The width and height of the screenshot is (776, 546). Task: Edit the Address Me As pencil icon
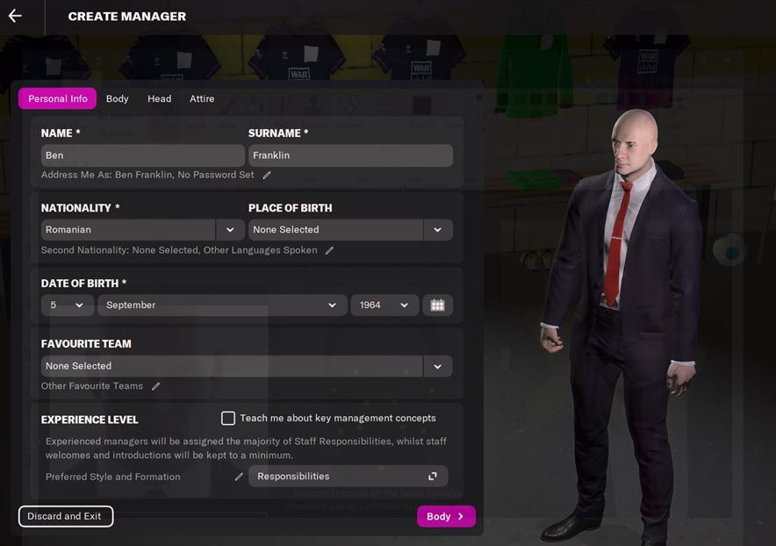267,175
